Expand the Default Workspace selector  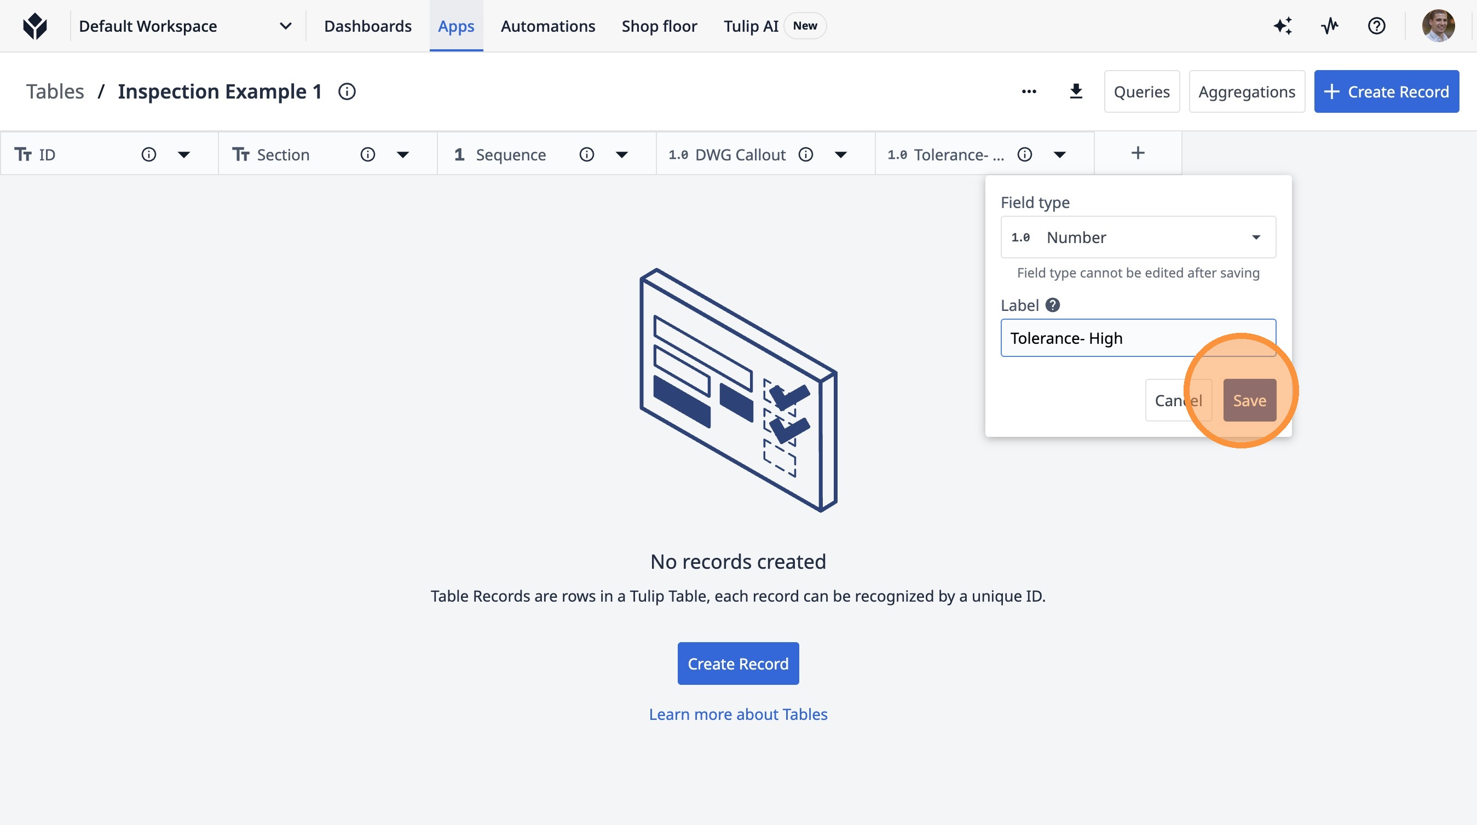pyautogui.click(x=285, y=26)
